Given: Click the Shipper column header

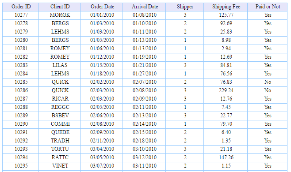Looking at the screenshot, I should (x=185, y=7).
